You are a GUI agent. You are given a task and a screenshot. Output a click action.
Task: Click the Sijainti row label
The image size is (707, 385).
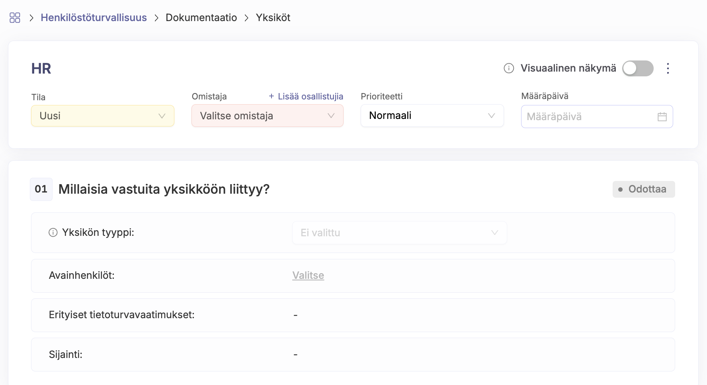coord(66,354)
